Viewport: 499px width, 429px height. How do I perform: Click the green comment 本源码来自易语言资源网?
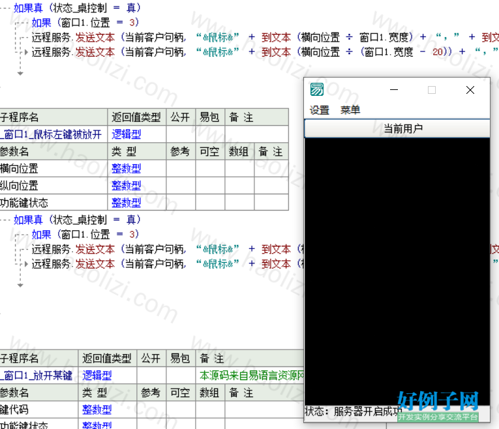click(251, 376)
